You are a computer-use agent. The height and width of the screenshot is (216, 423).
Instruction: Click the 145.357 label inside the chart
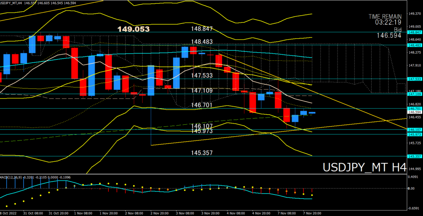(202, 153)
